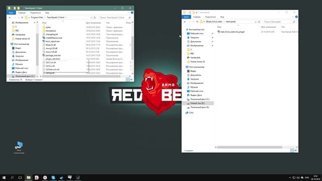Open taskbar search
This screenshot has height=181, width=322.
12,177
